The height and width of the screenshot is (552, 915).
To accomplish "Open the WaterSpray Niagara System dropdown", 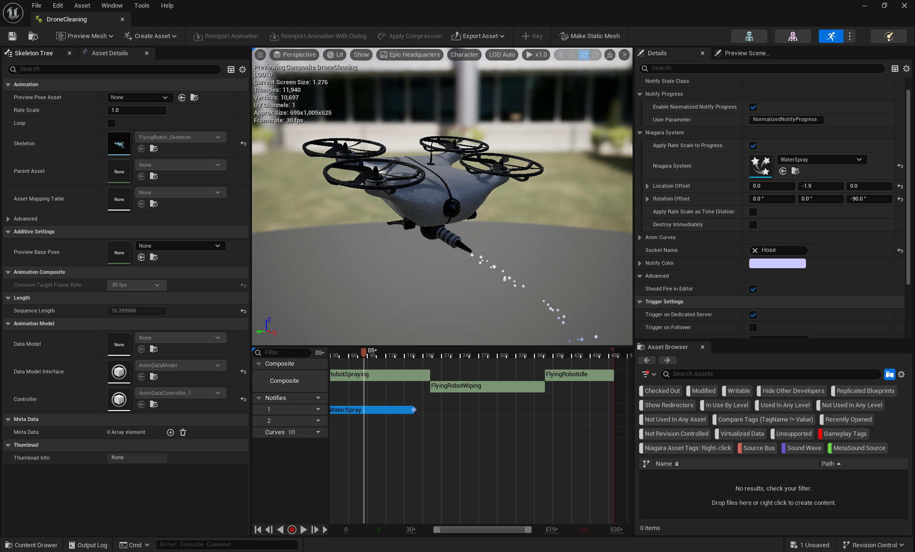I will point(821,160).
